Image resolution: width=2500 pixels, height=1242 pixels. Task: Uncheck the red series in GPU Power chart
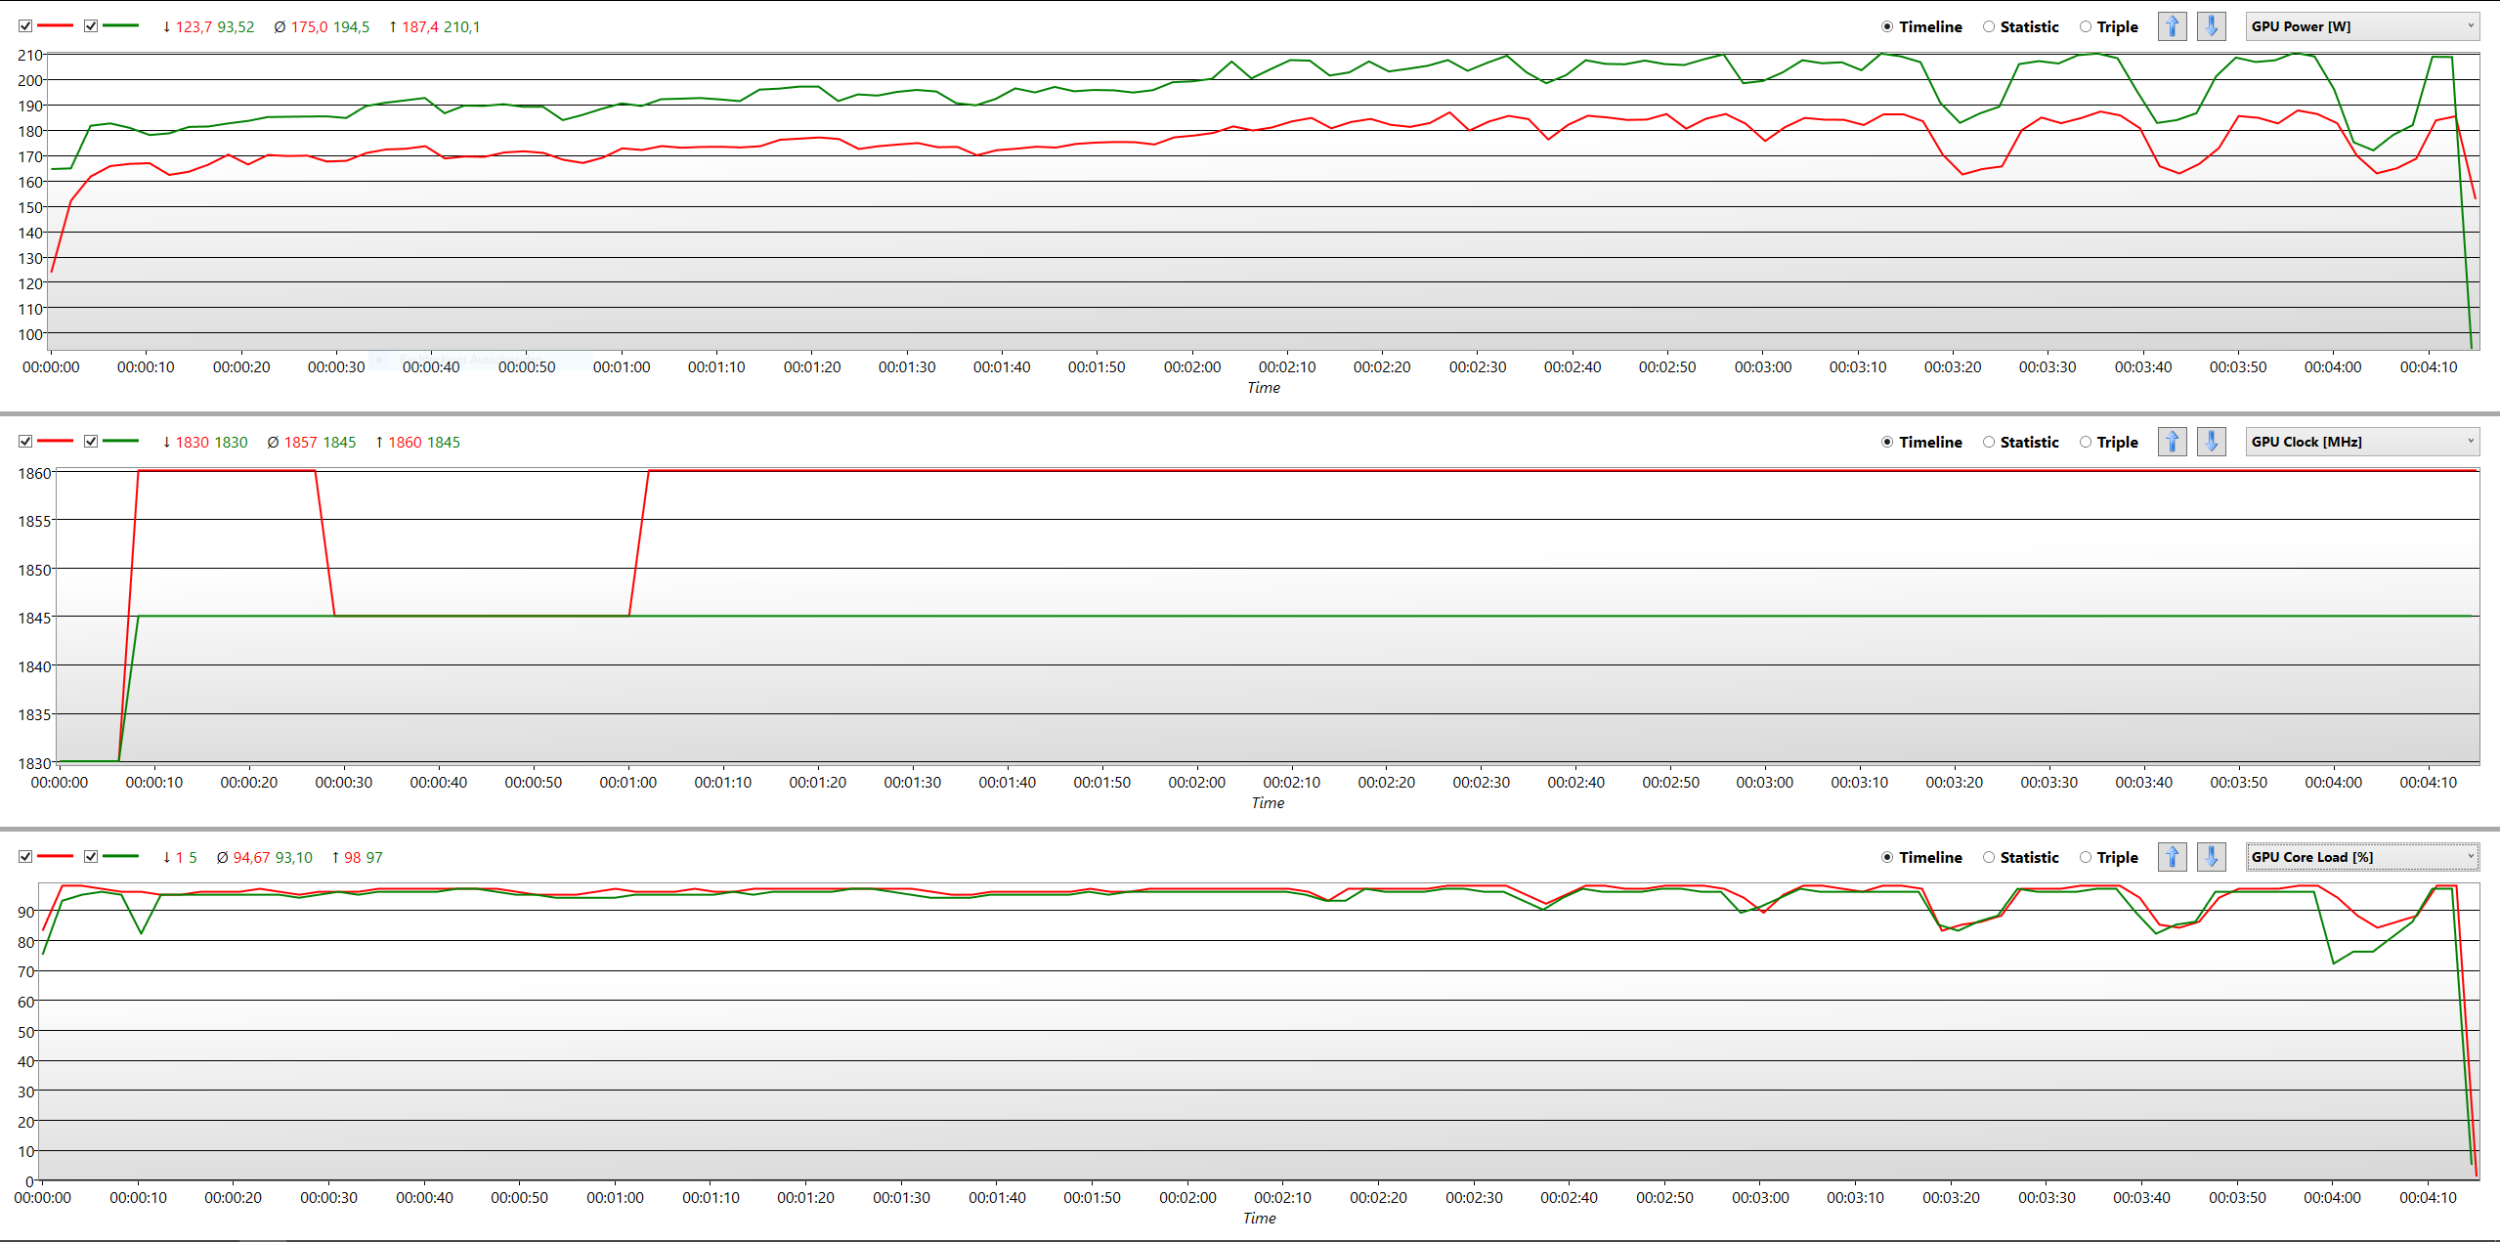(x=25, y=26)
